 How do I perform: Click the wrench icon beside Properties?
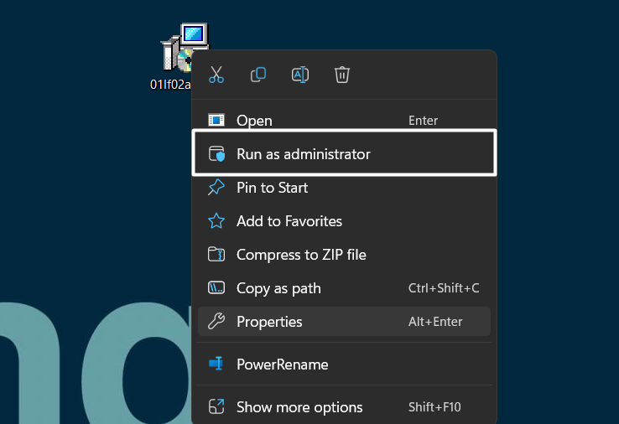[216, 322]
